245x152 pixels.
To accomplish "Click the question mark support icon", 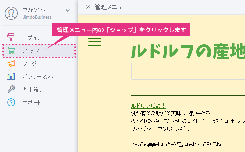I will pos(11,102).
